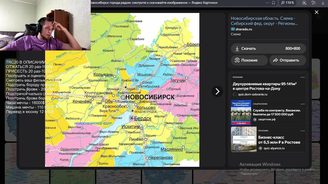328x184 pixels.
Task: Bookmark this page with the bookmark icon
Action: coord(273,3)
